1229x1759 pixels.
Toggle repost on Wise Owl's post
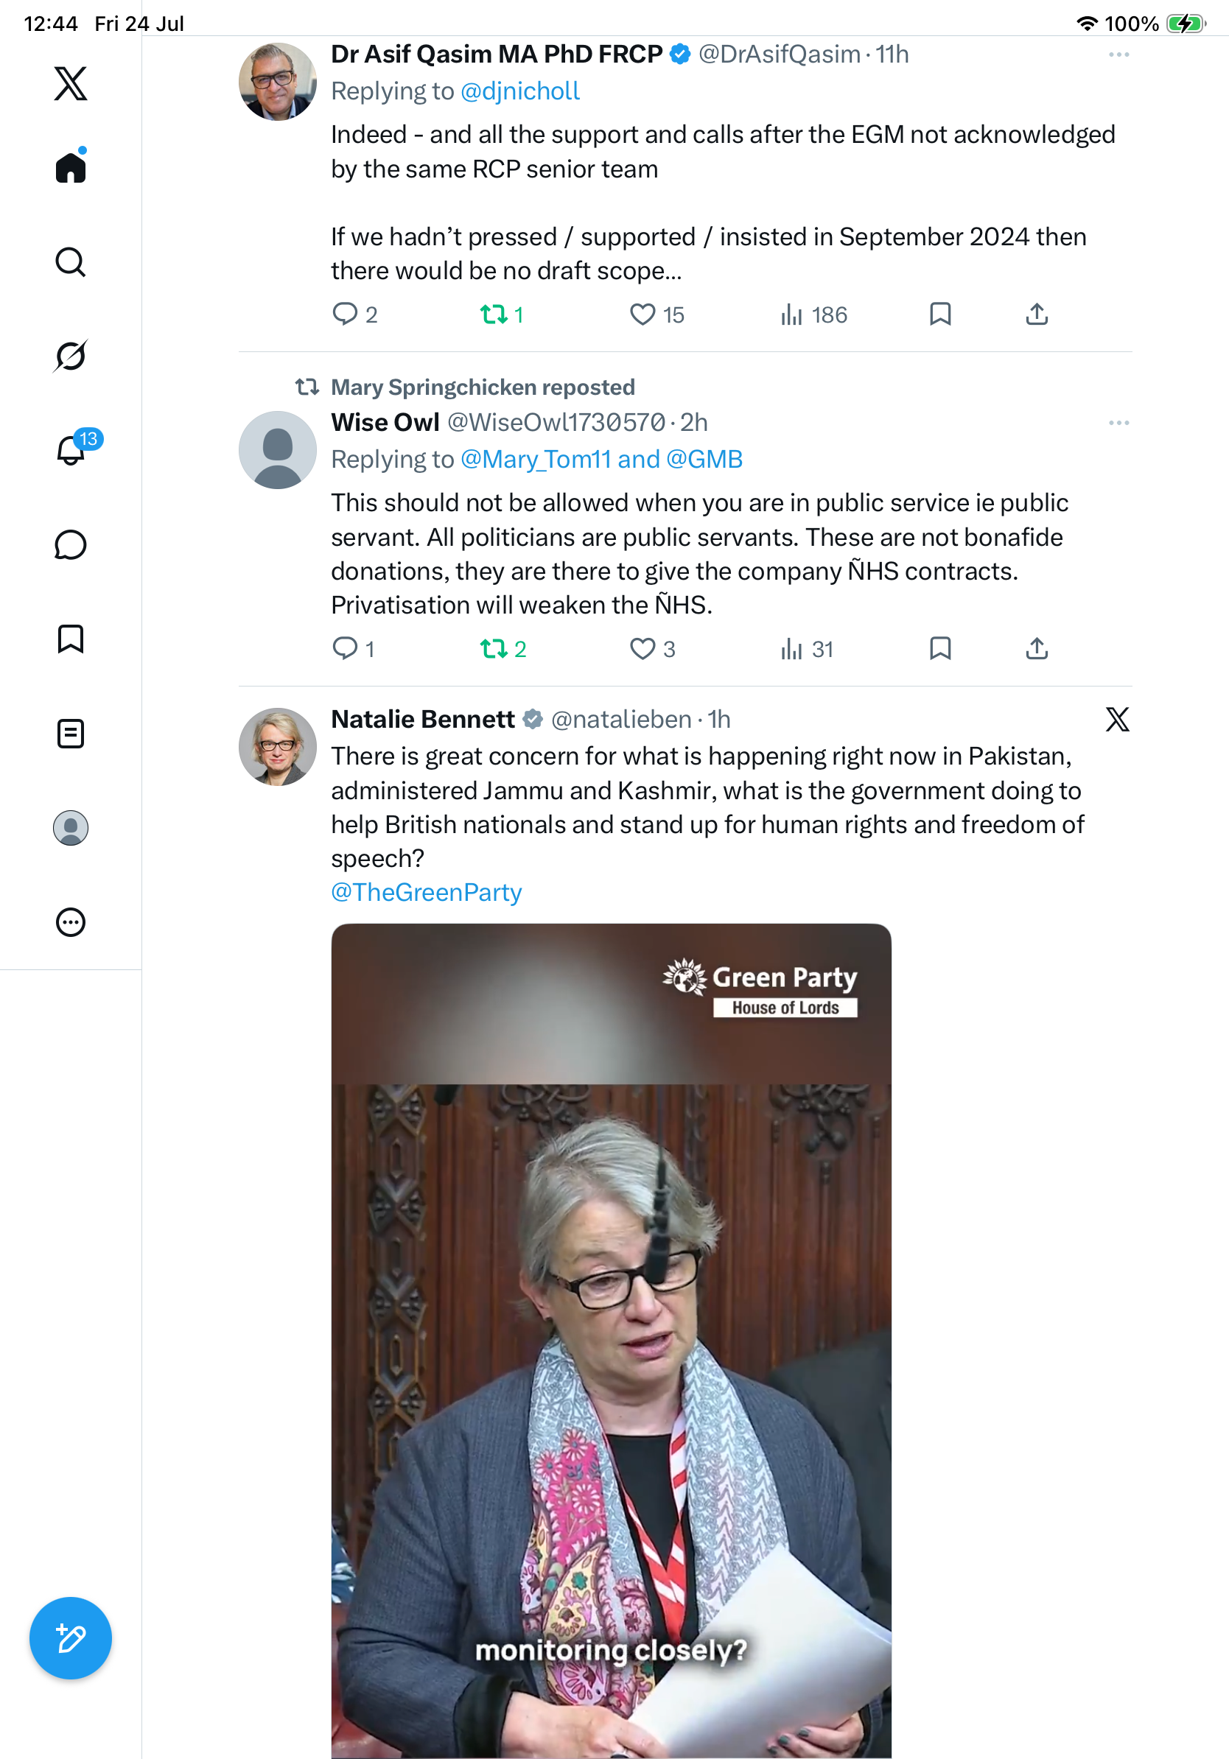coord(503,649)
